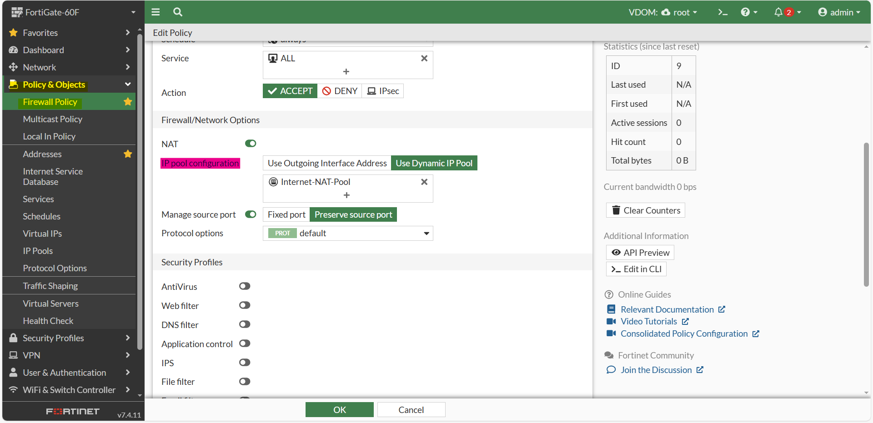Disable the NAT toggle
Viewport: 873px width, 423px height.
pyautogui.click(x=251, y=144)
